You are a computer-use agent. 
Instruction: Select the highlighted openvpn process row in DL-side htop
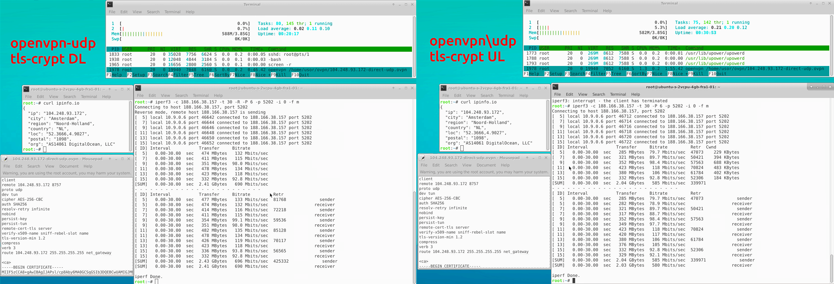[259, 70]
